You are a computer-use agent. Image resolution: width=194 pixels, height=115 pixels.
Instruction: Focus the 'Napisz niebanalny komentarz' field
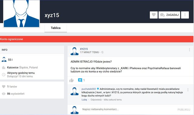click(129, 110)
